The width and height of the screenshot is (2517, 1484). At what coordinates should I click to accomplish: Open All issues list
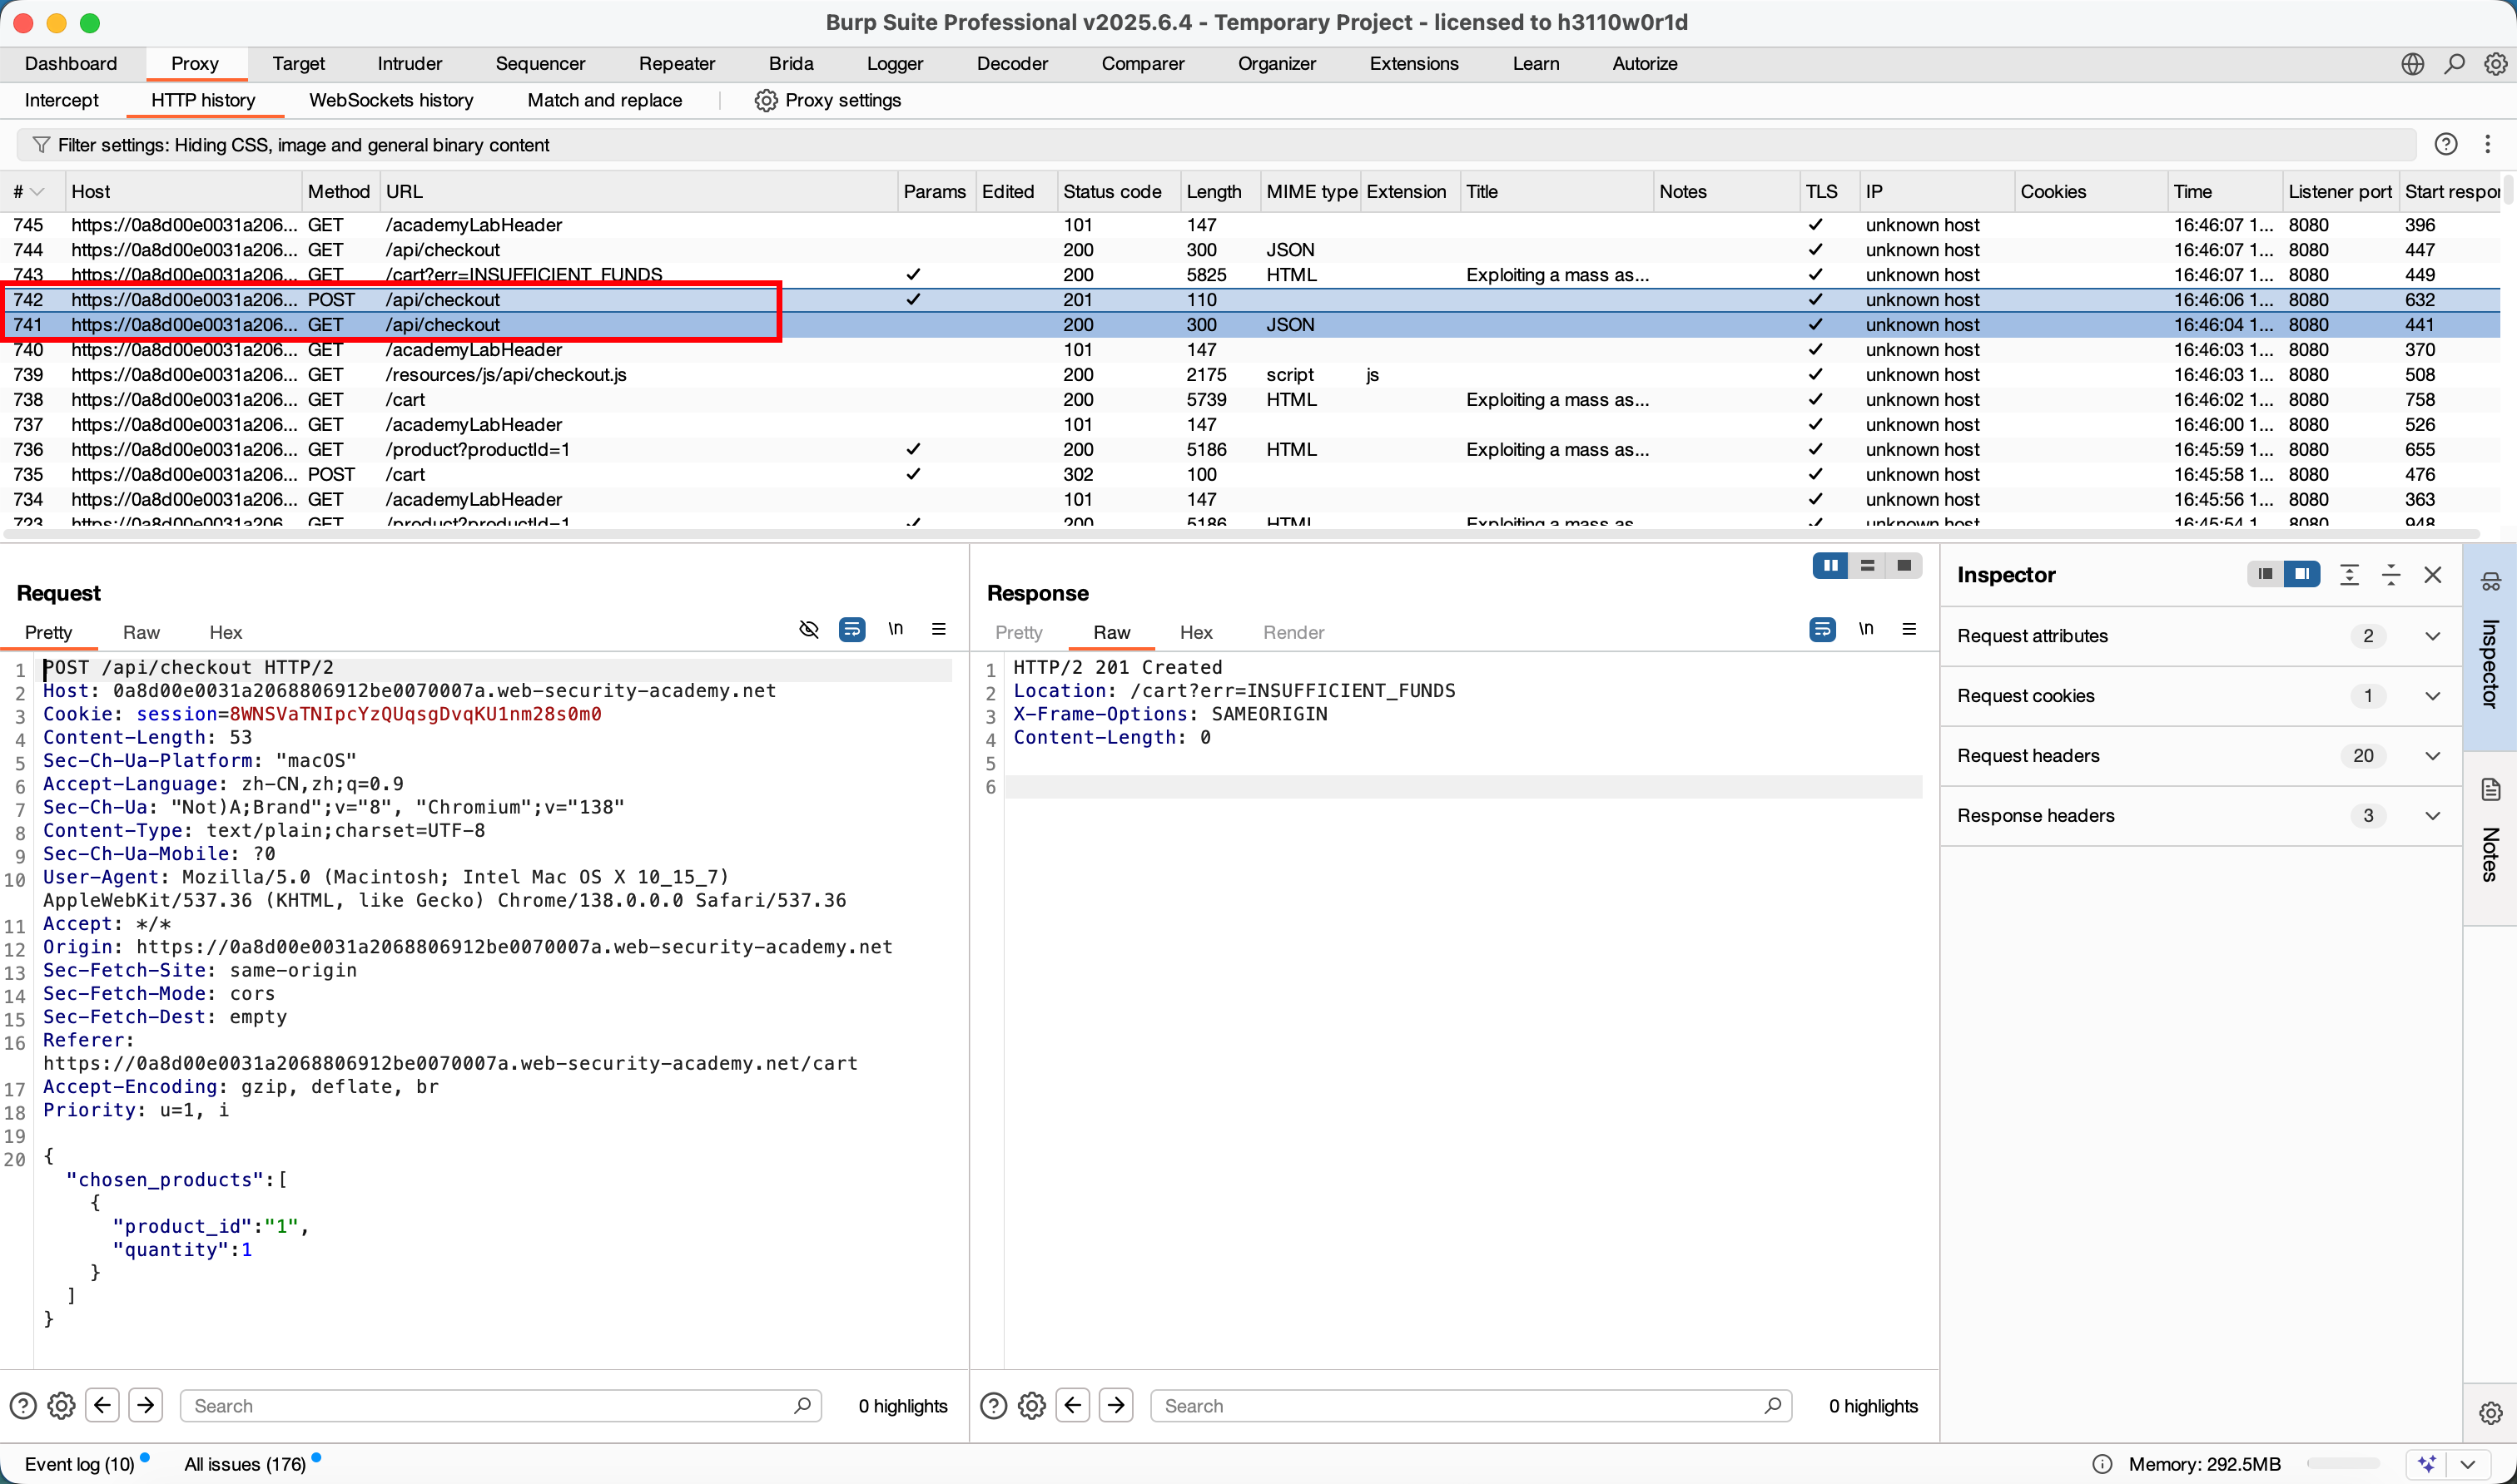tap(245, 1464)
